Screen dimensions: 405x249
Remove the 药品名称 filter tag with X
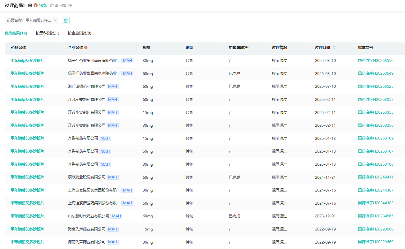click(55, 20)
